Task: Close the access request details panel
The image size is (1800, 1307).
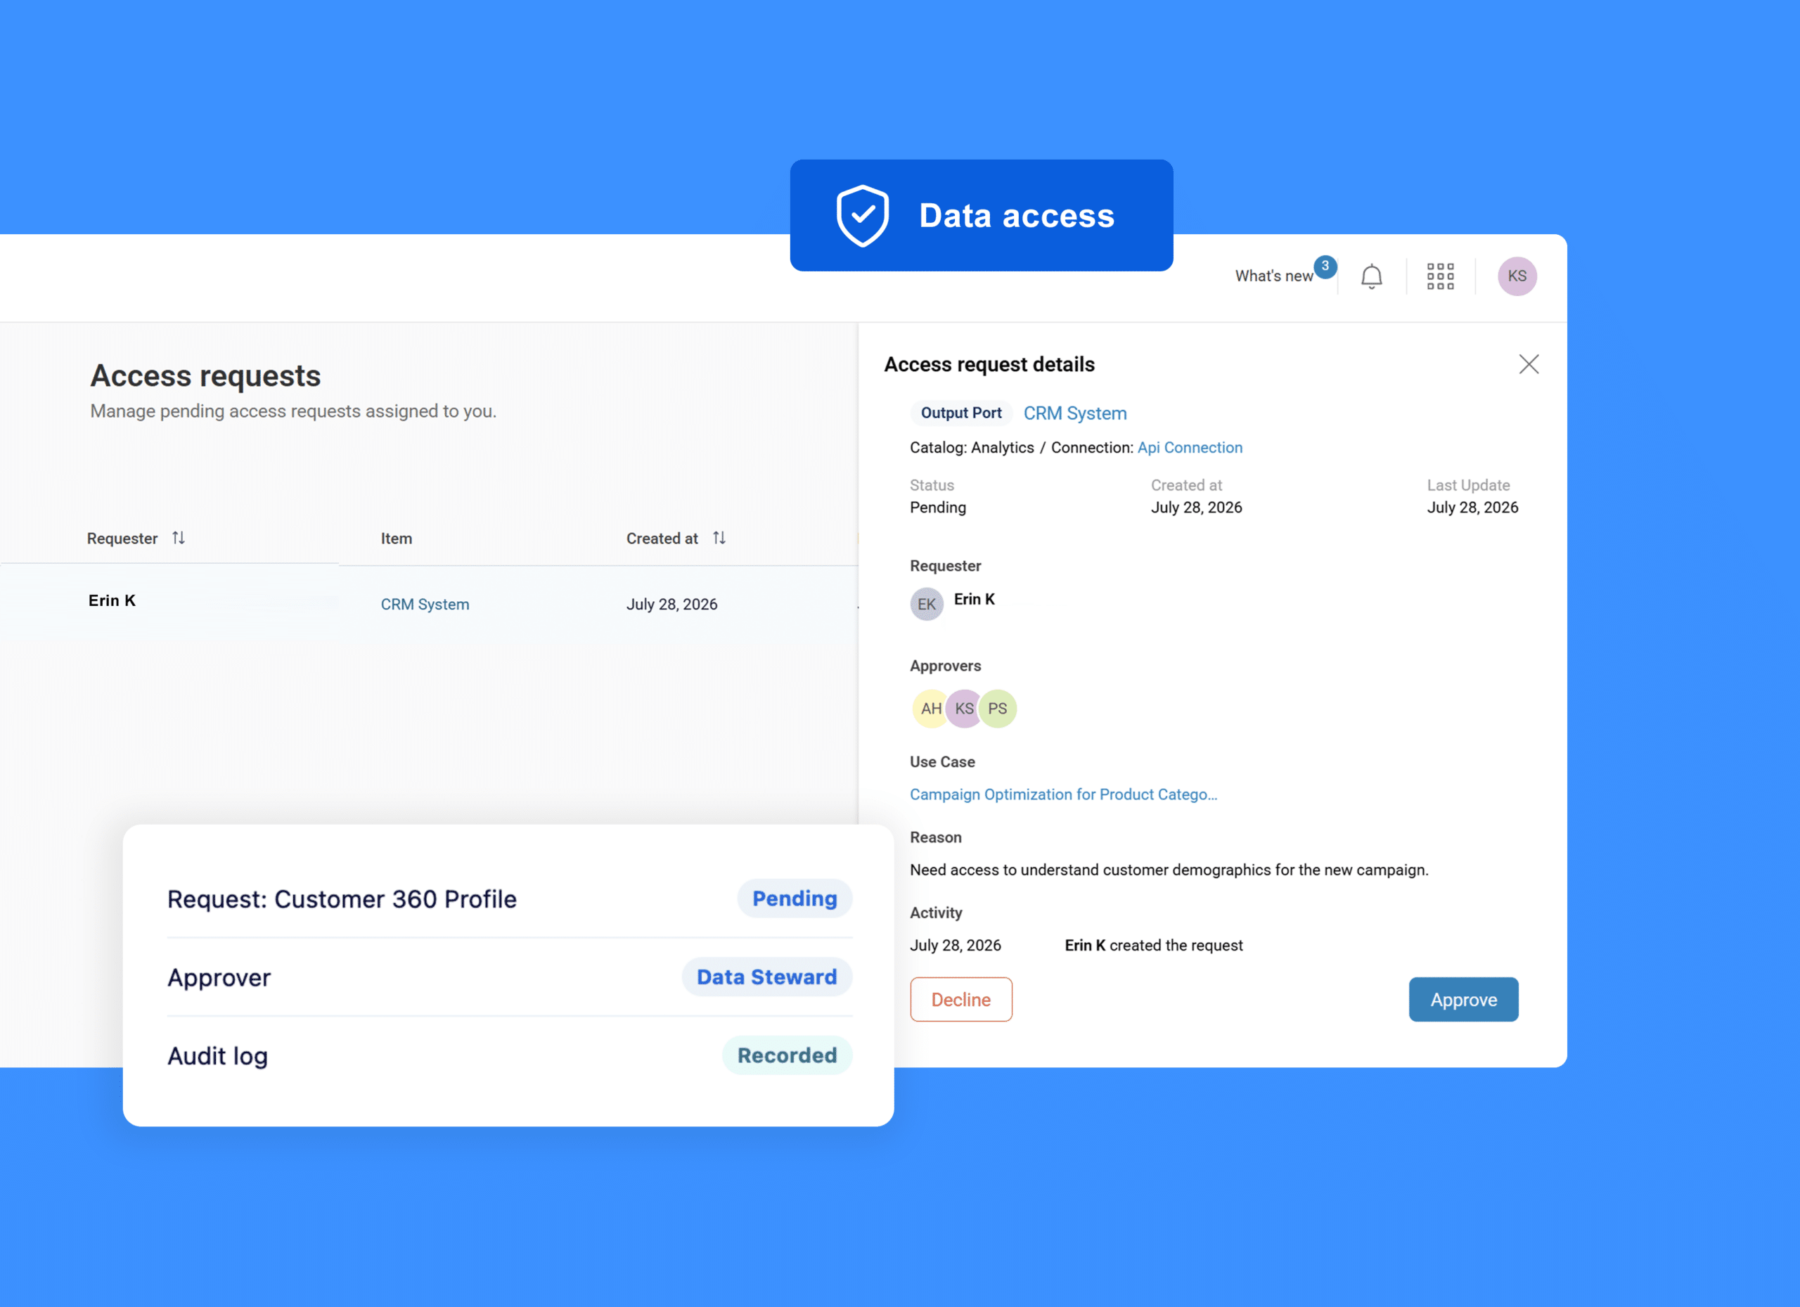Action: (1529, 364)
